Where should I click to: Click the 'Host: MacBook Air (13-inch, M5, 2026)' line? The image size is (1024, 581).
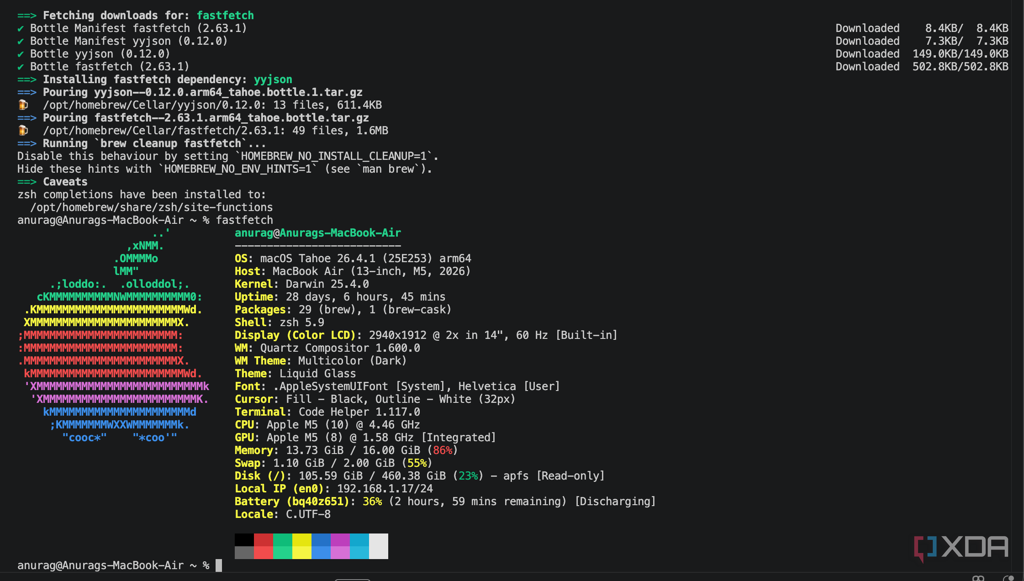tap(353, 271)
